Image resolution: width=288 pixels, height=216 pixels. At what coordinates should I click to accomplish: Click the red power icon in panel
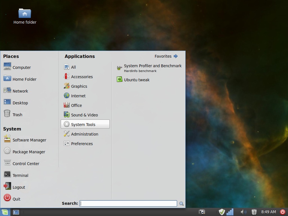tap(283, 212)
